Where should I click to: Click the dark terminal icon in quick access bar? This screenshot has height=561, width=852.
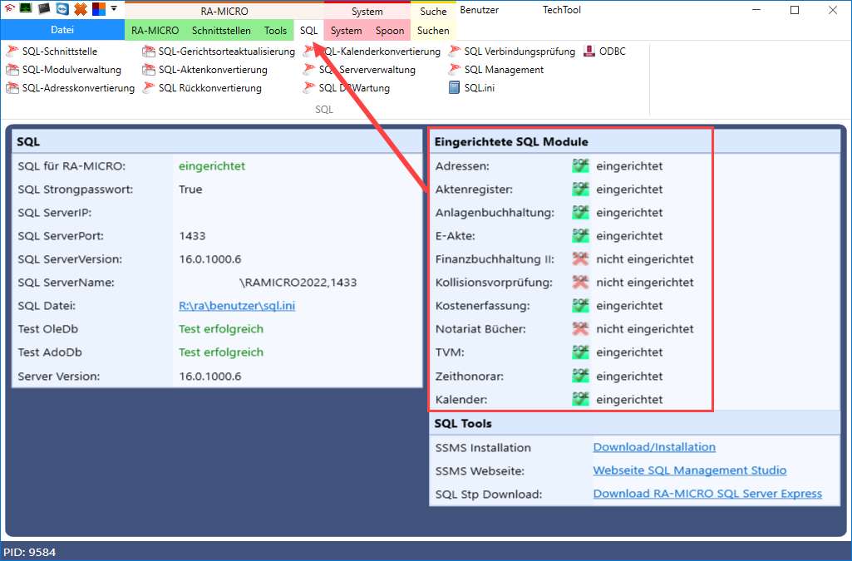point(44,8)
